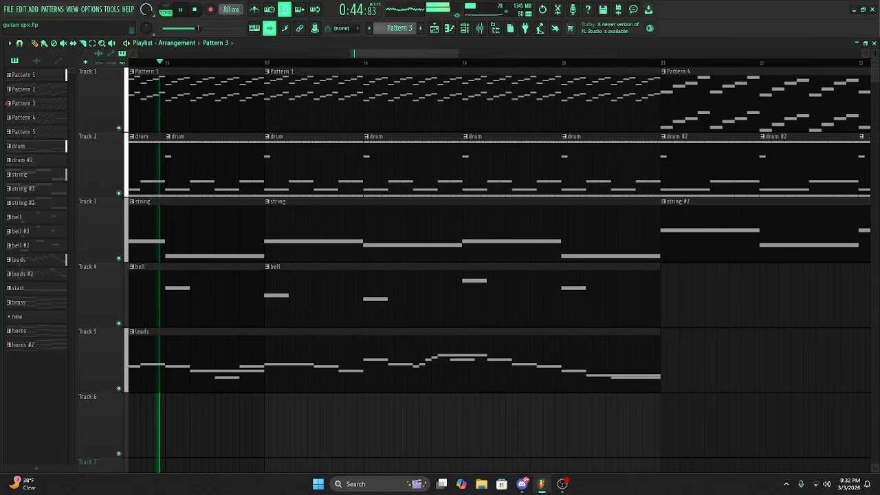880x495 pixels.
Task: Open the Browser panel from toolbar
Action: pos(495,28)
